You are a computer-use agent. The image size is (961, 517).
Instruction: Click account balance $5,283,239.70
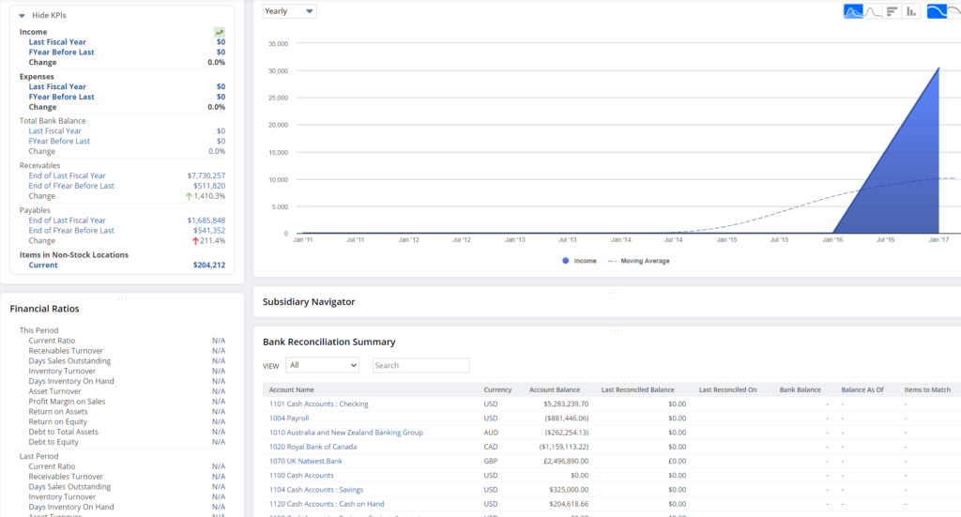pyautogui.click(x=566, y=404)
